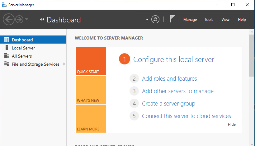Click the Local Server icon in sidebar
This screenshot has height=146, width=255.
(x=7, y=48)
